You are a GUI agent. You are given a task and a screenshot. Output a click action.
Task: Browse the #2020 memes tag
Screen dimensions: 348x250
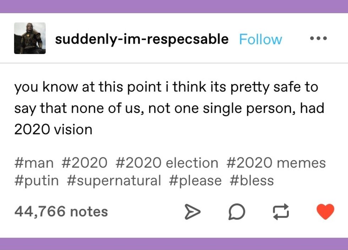276,163
